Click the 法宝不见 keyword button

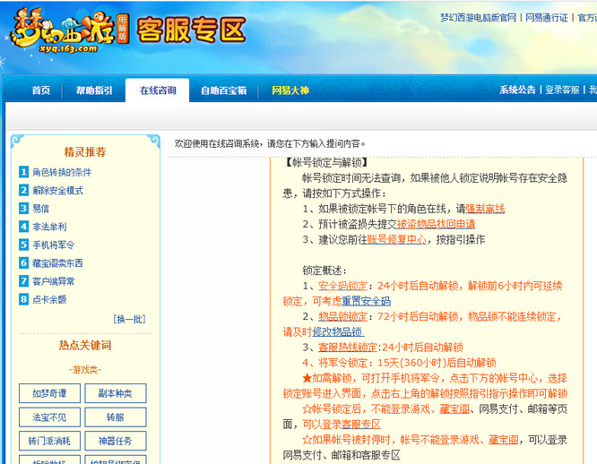49,417
